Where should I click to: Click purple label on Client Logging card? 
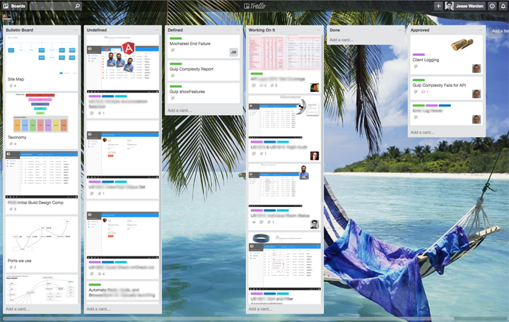419,54
